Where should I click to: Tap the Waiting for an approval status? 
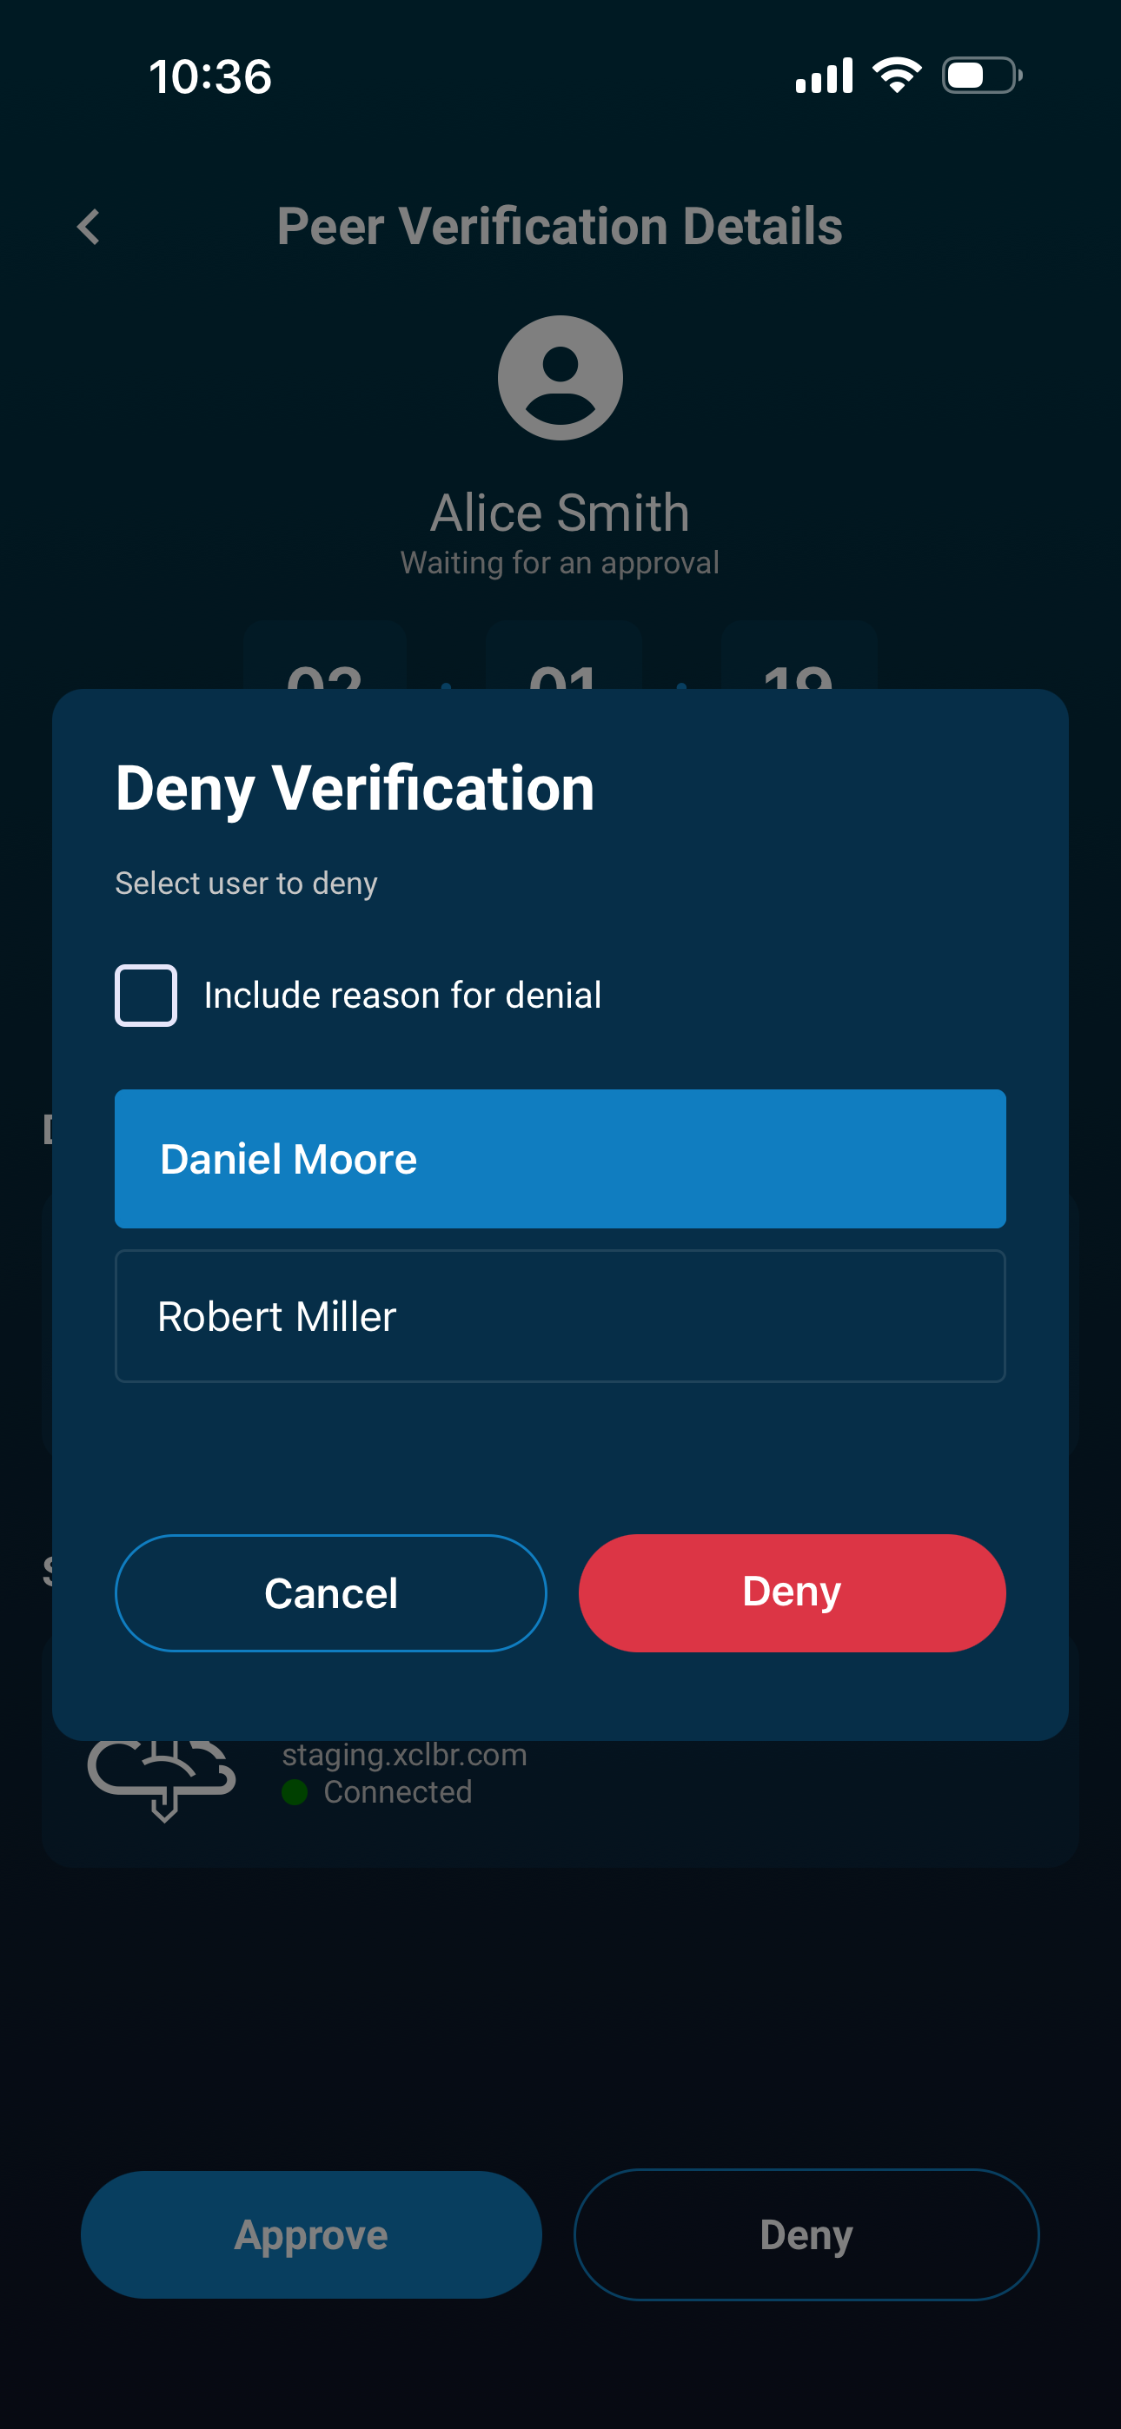560,563
